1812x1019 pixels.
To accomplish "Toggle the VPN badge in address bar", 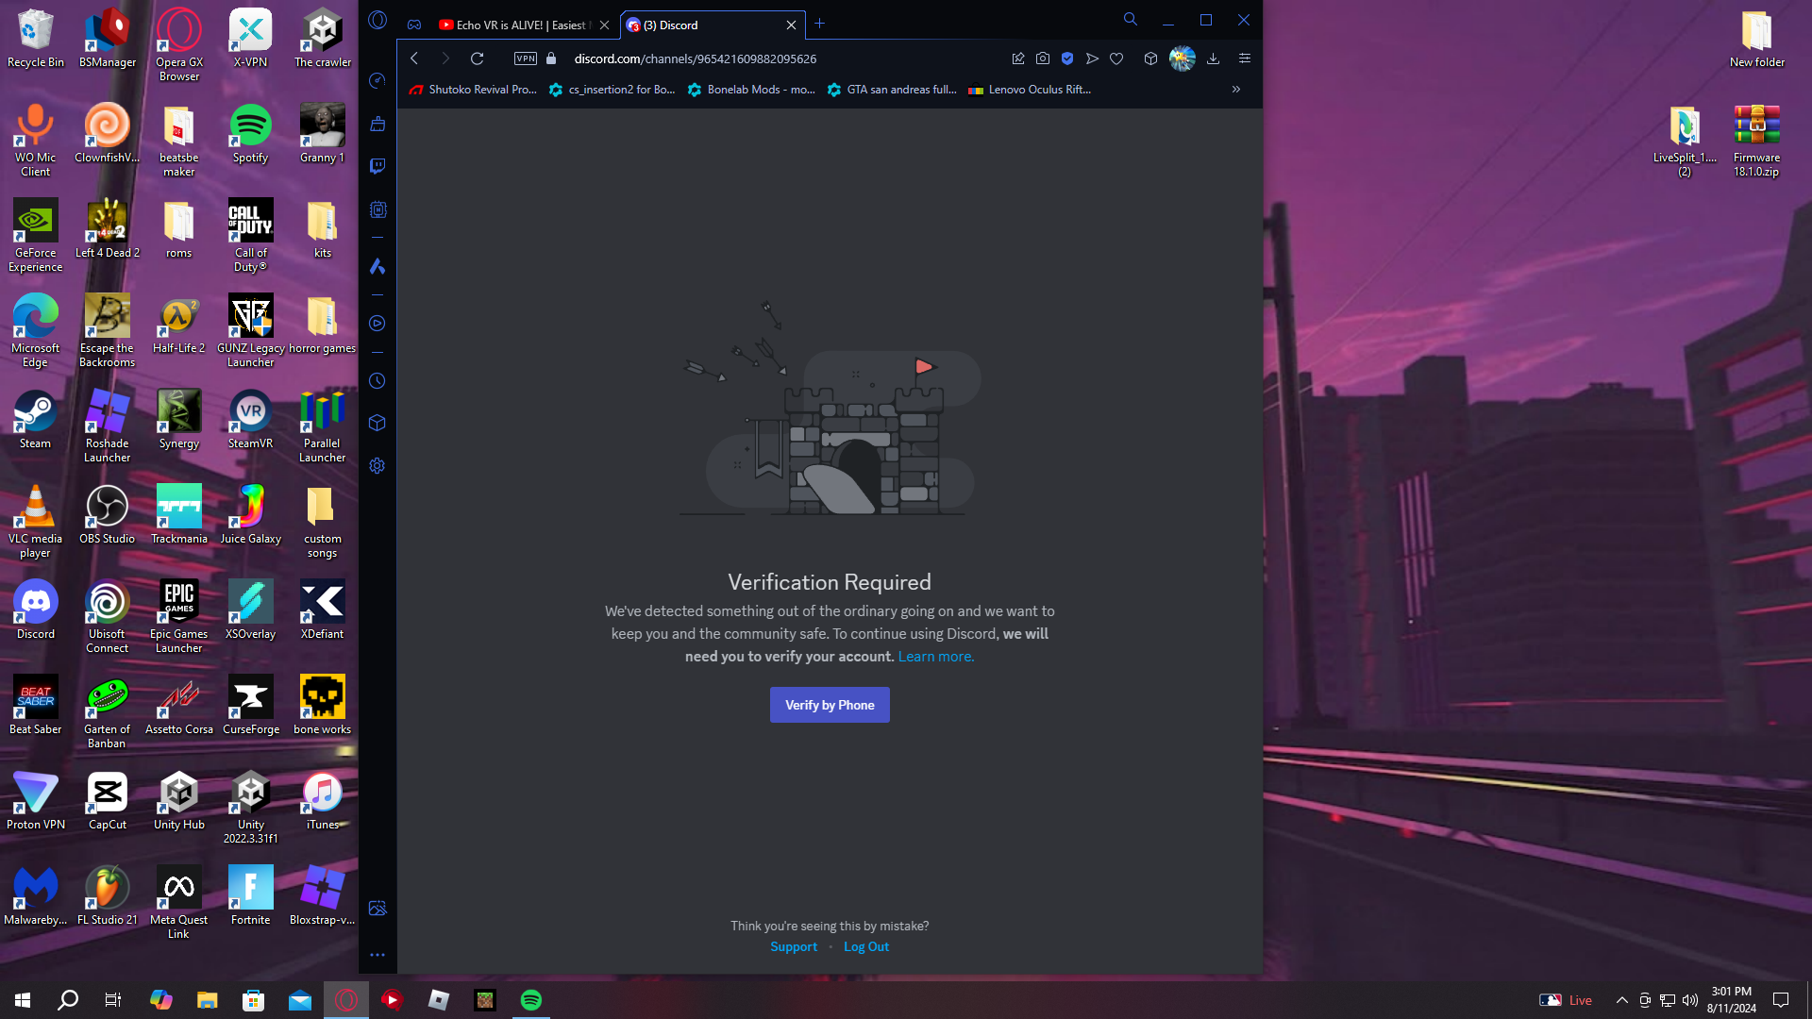I will tap(526, 58).
